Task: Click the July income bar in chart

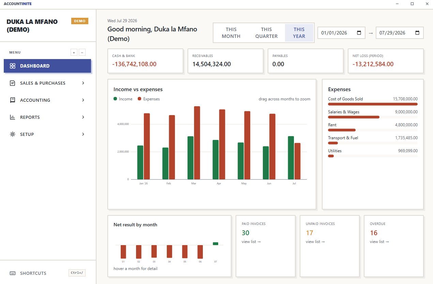Action: pos(291,158)
